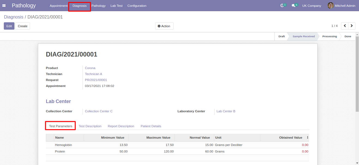359x165 pixels.
Task: Click Hemoglobin obtained value 0.00
Action: pos(305,145)
